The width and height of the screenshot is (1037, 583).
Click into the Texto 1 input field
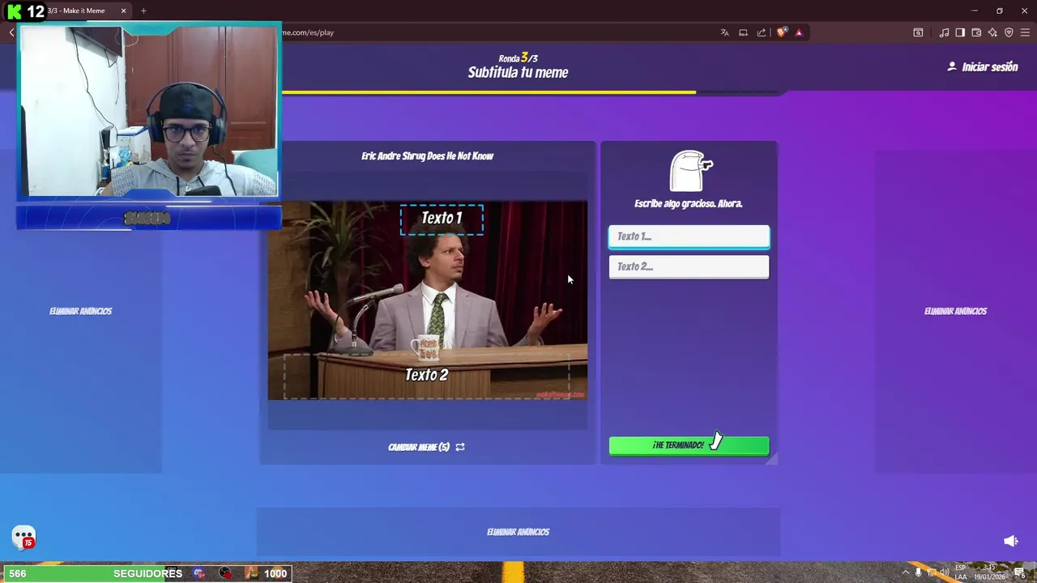pos(689,236)
